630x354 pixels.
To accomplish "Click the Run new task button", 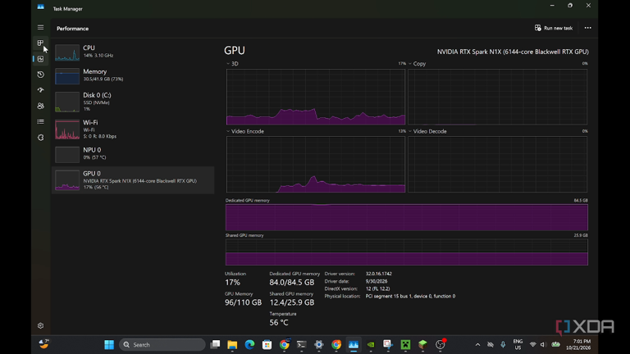I will pos(553,28).
